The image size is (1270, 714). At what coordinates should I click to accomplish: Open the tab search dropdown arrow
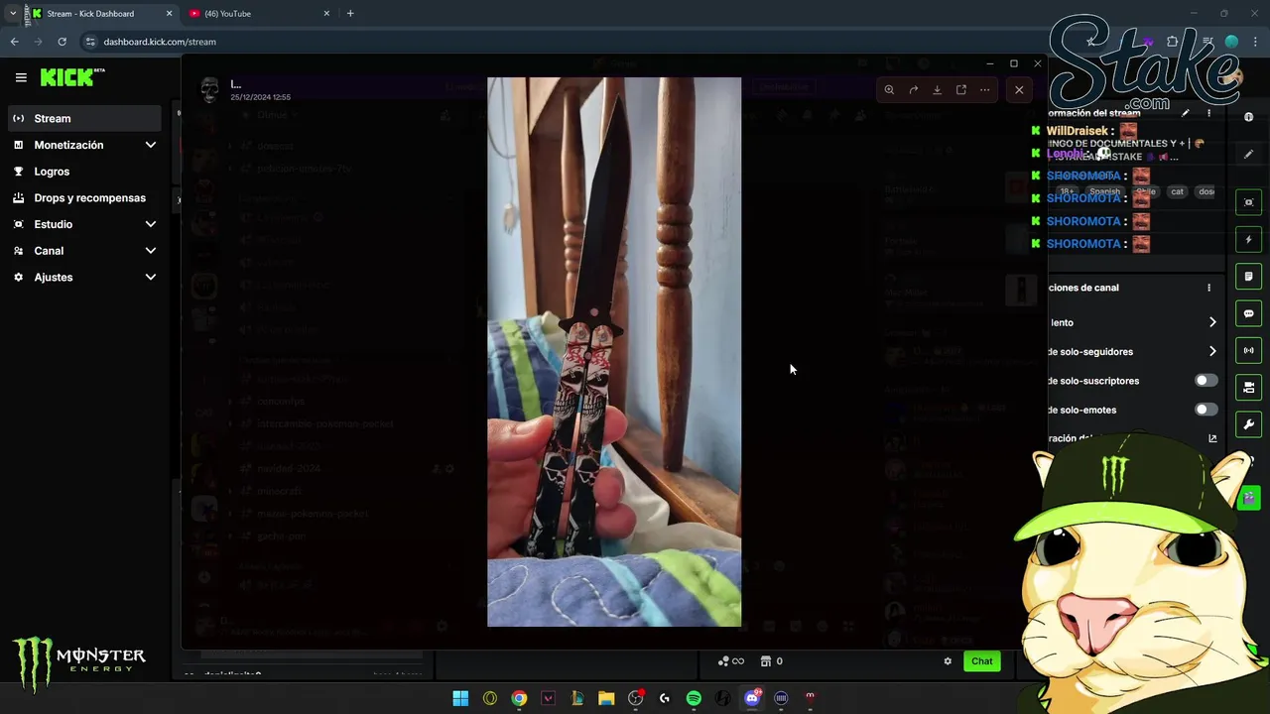point(12,14)
